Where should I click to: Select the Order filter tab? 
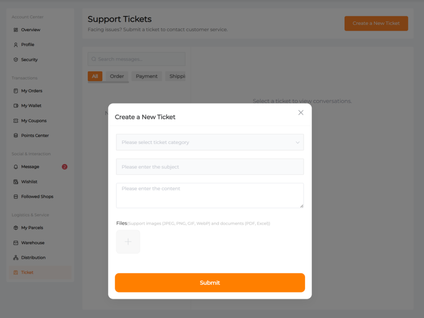[x=117, y=76]
